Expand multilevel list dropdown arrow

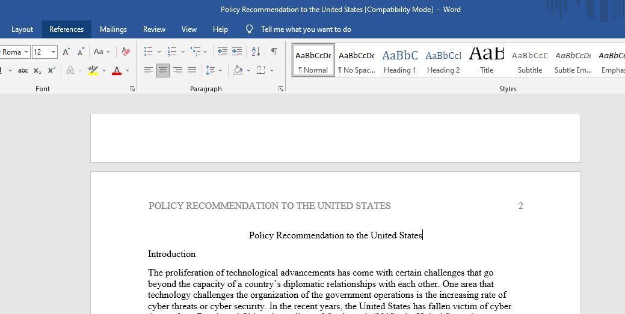(x=205, y=52)
